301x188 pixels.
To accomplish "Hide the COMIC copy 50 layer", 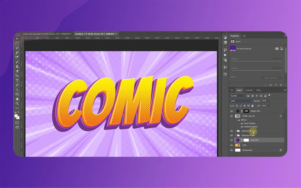I will click(232, 116).
